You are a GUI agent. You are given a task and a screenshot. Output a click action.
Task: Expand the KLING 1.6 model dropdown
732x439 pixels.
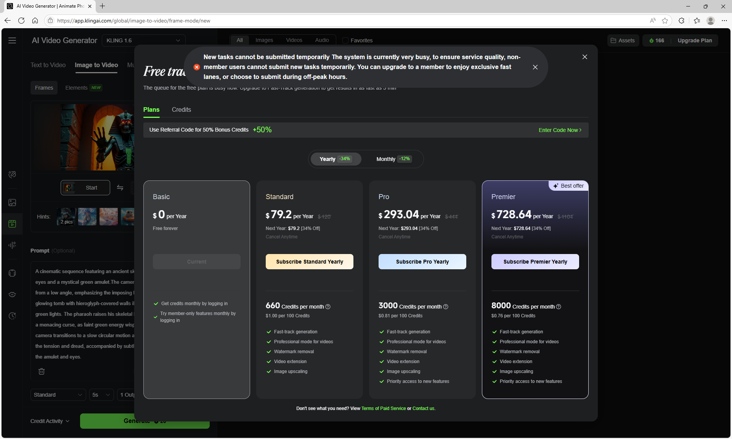point(143,40)
